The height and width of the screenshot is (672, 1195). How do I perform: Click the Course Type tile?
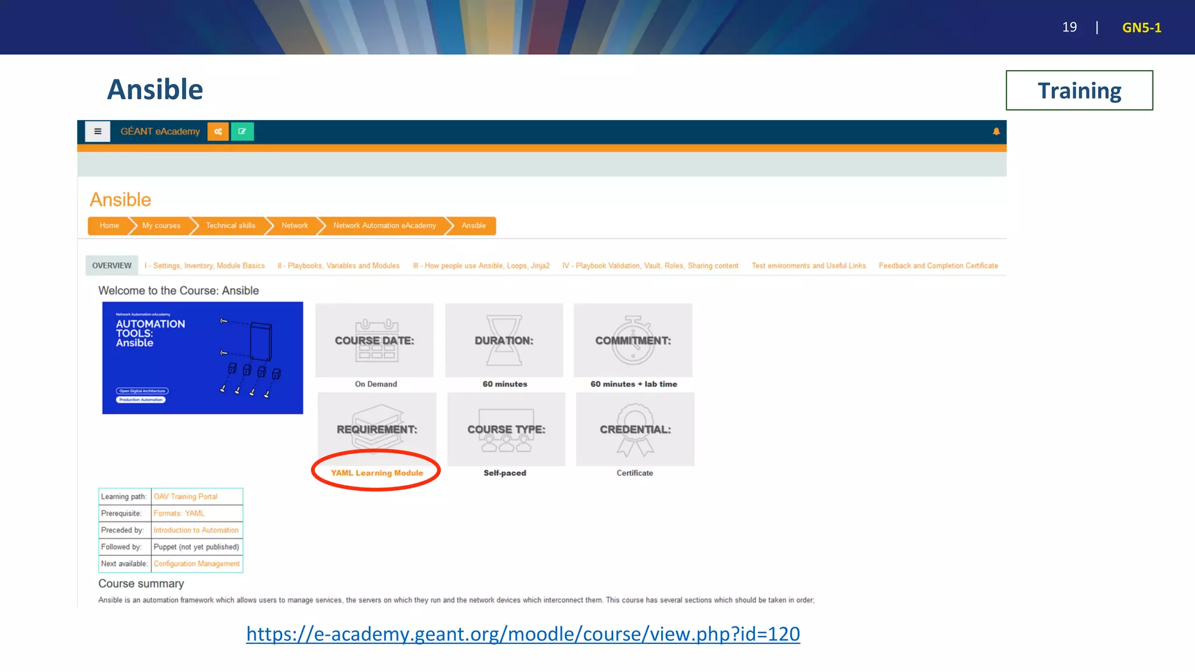click(x=506, y=430)
